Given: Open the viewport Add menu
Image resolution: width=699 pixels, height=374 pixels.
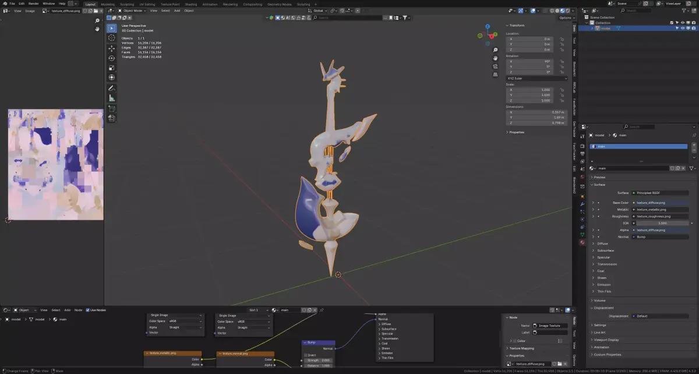Looking at the screenshot, I should (176, 10).
